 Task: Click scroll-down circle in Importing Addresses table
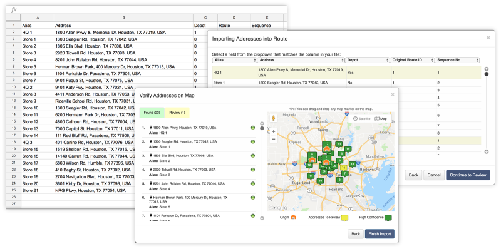pos(487,151)
